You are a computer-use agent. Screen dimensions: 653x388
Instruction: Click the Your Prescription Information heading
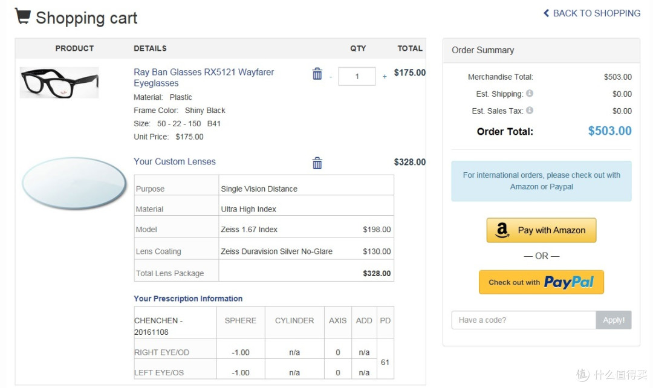tap(188, 299)
